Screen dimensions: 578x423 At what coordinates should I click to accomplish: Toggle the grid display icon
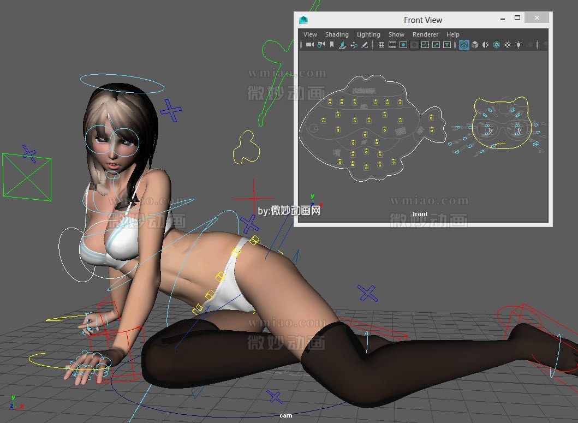pyautogui.click(x=382, y=45)
